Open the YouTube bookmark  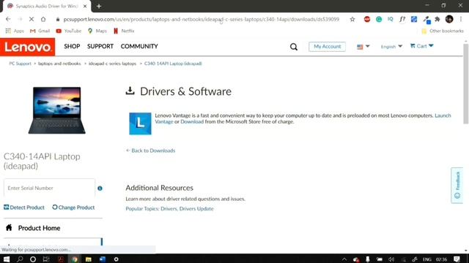coord(68,31)
